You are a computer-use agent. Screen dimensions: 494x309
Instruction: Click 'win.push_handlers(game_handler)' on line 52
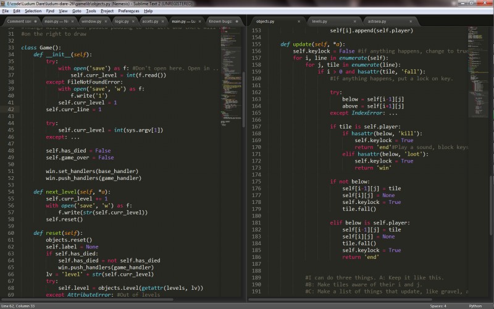94,178
